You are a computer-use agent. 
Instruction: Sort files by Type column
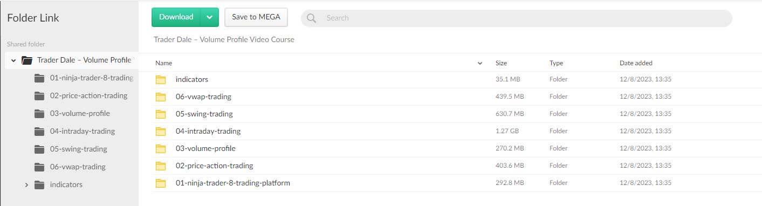pos(556,63)
